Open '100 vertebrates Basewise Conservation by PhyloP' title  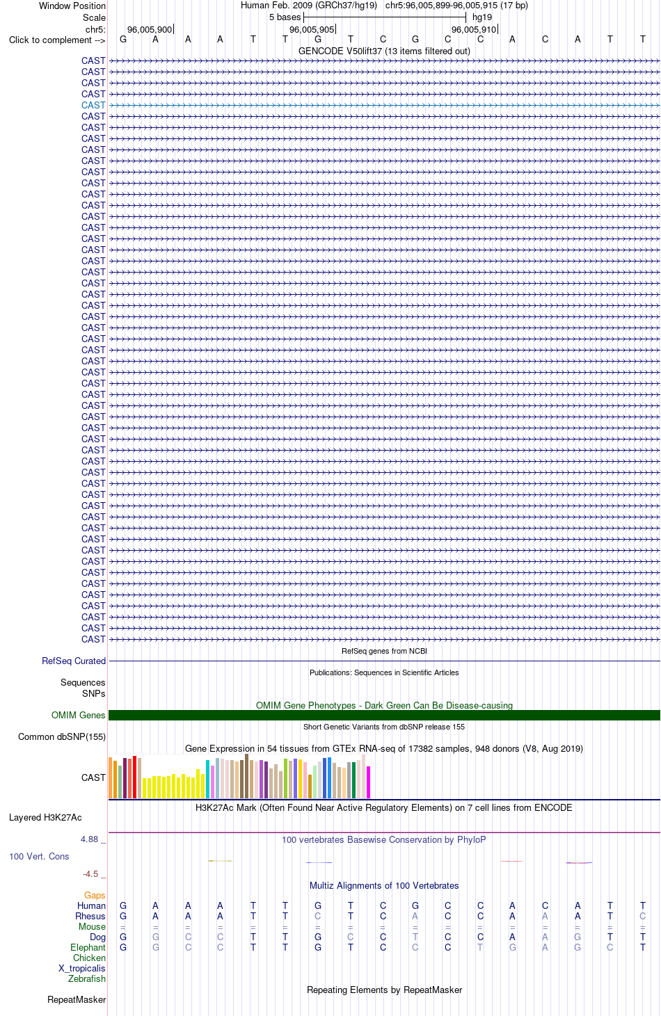click(x=384, y=840)
